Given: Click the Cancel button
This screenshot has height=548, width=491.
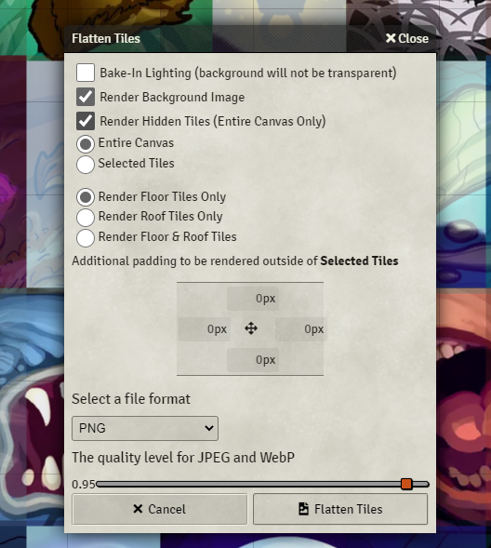Looking at the screenshot, I should pos(160,509).
